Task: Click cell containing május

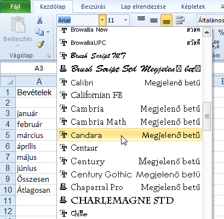Action: (36, 157)
